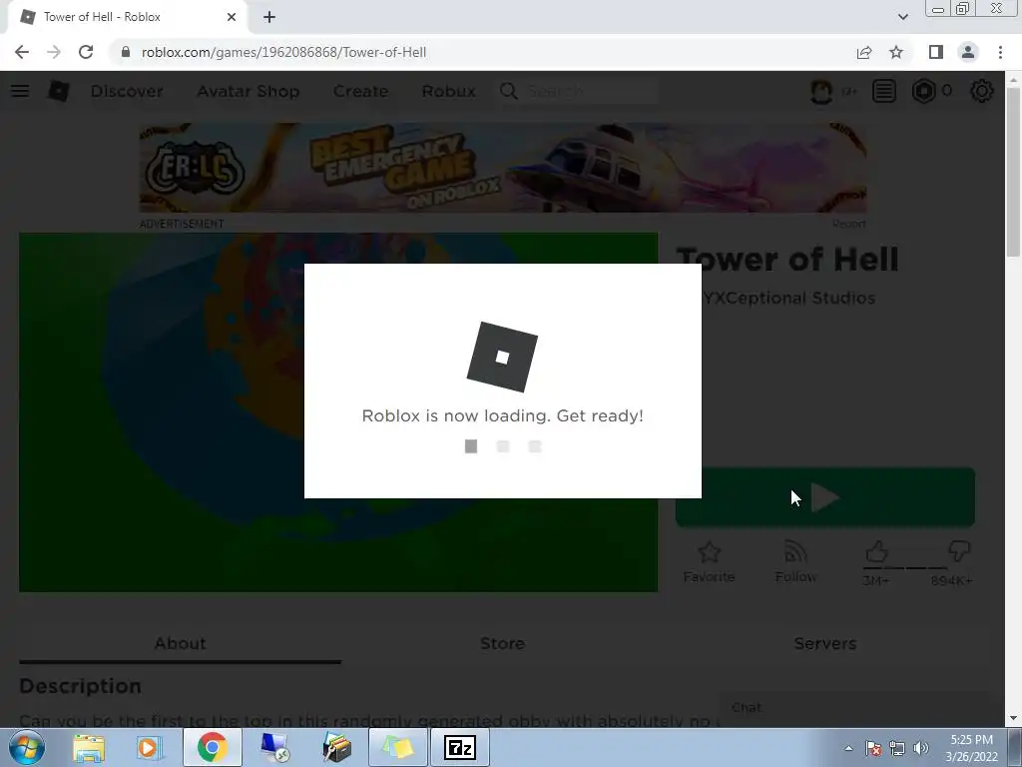Open a new browser tab
This screenshot has width=1022, height=767.
(x=269, y=17)
